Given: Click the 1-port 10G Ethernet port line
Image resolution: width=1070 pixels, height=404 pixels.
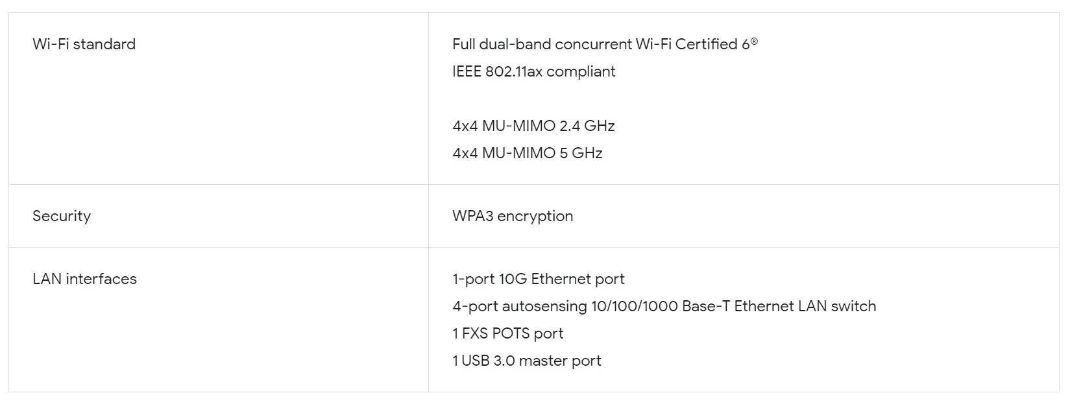Looking at the screenshot, I should pos(538,279).
